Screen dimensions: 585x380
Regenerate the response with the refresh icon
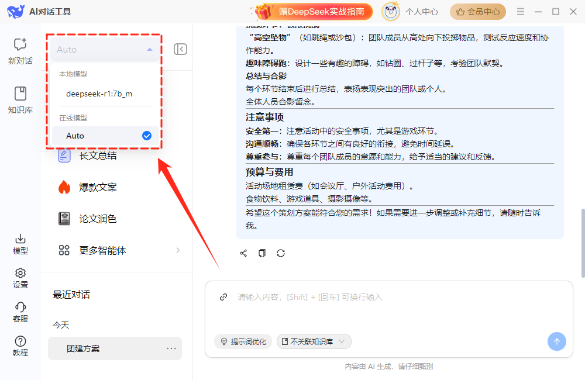[281, 253]
